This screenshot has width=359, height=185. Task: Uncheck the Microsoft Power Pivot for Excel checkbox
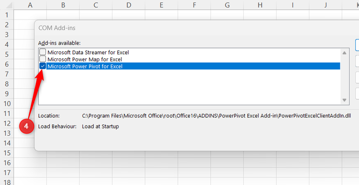pyautogui.click(x=43, y=66)
